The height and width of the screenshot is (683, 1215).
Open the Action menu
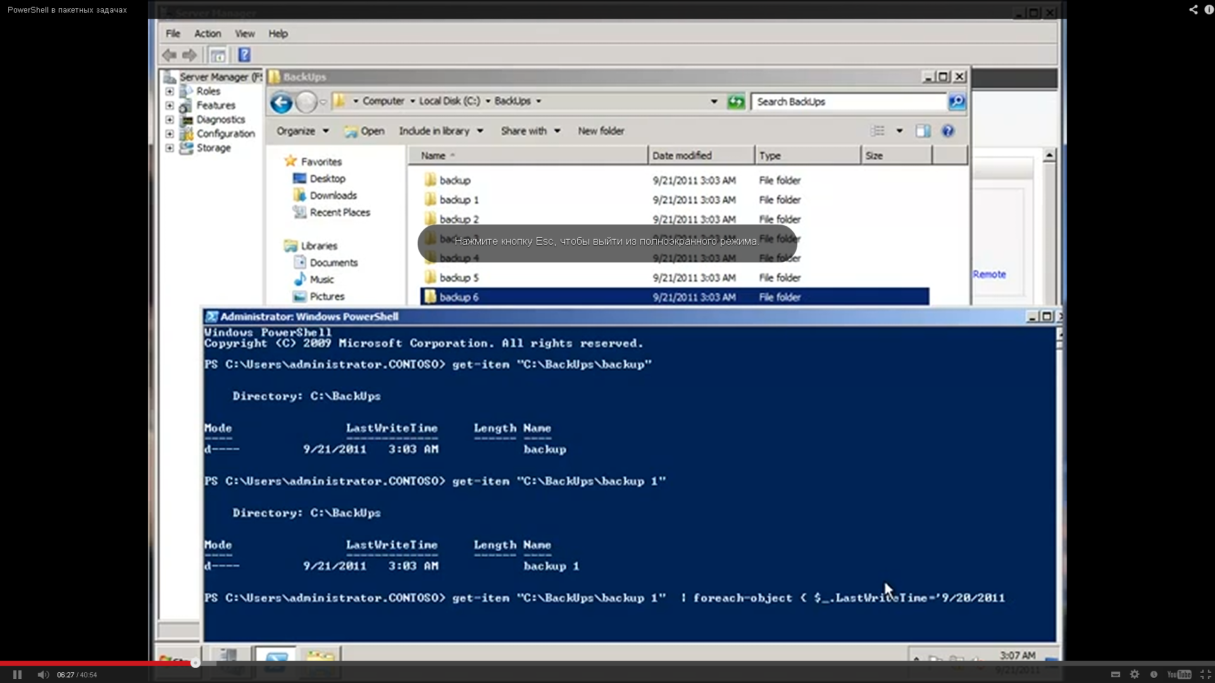208,34
